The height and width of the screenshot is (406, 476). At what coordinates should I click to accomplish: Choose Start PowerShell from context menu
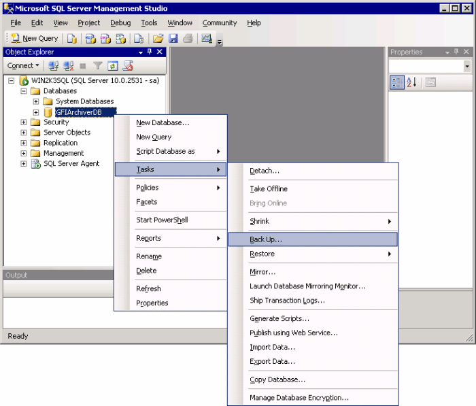pyautogui.click(x=171, y=220)
